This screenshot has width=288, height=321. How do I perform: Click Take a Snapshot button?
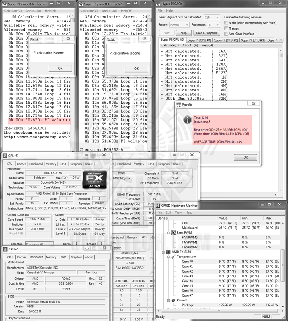[x=206, y=33]
